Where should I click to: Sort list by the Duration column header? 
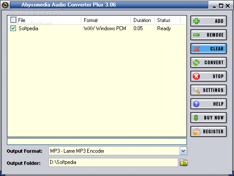[x=142, y=20]
